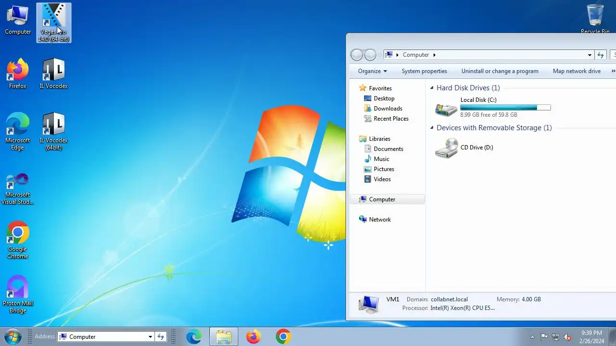Select Desktop under Favorites
The width and height of the screenshot is (616, 346).
tap(384, 99)
